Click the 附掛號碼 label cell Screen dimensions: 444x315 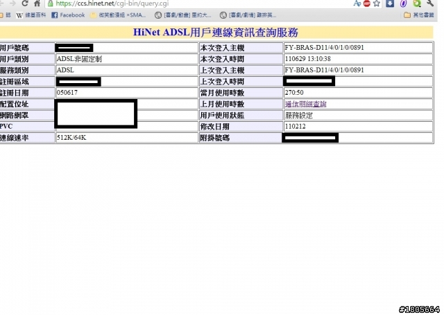[x=241, y=138]
